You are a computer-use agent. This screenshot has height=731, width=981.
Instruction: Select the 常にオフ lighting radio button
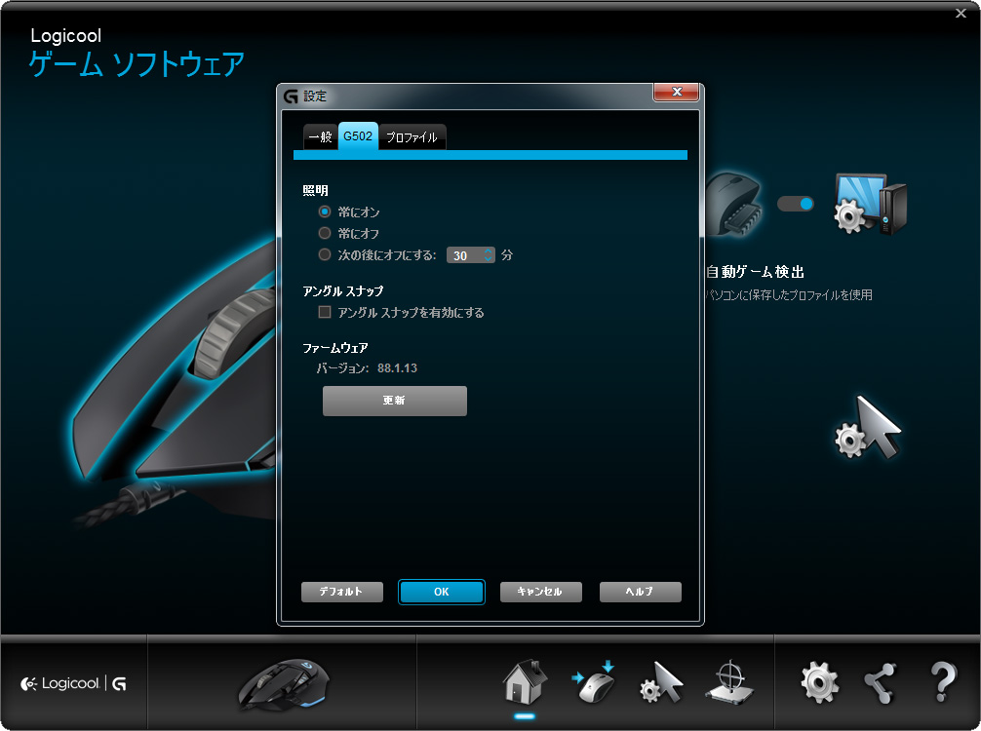324,233
